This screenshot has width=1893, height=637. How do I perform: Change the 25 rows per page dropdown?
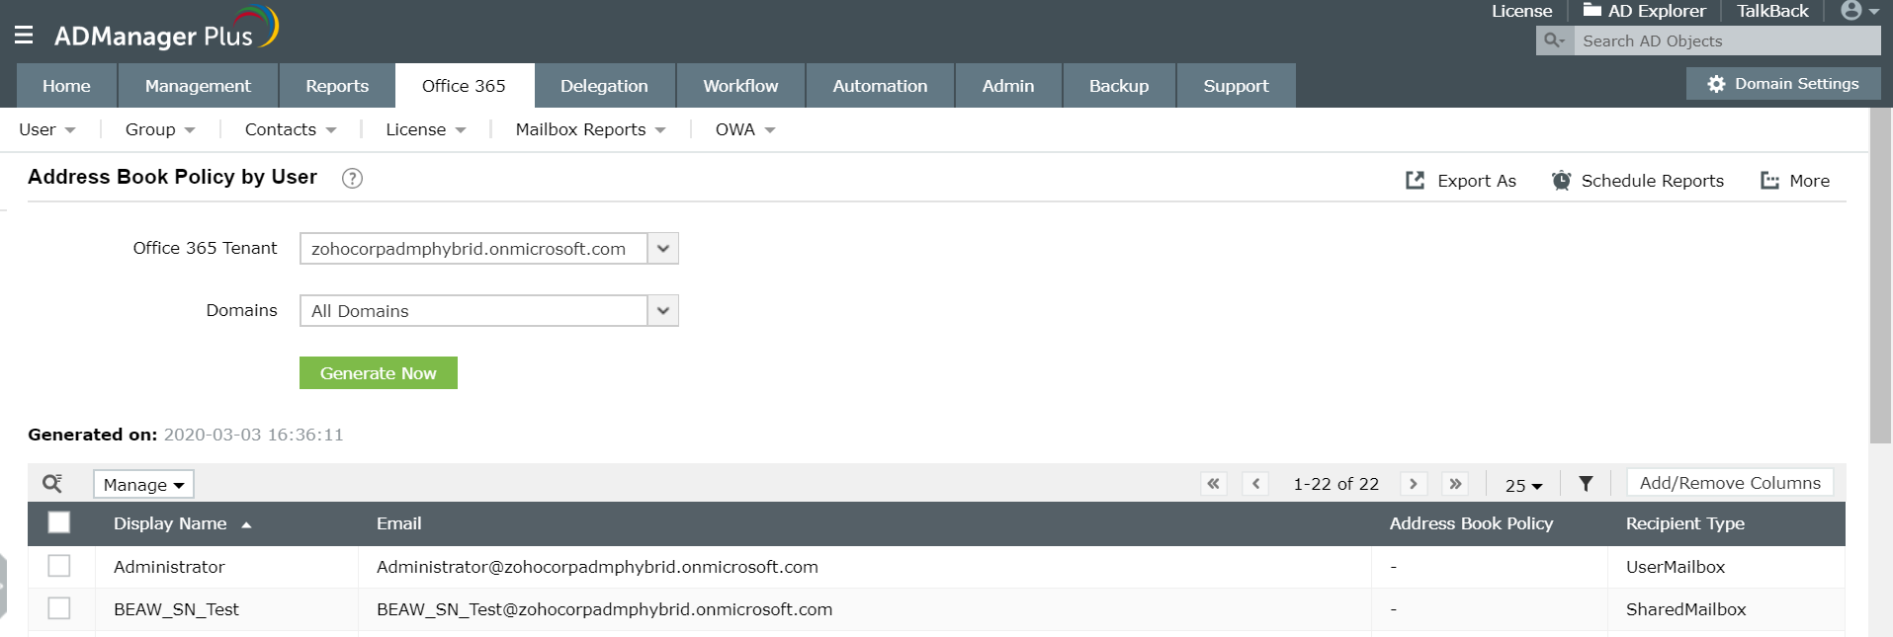pyautogui.click(x=1523, y=485)
